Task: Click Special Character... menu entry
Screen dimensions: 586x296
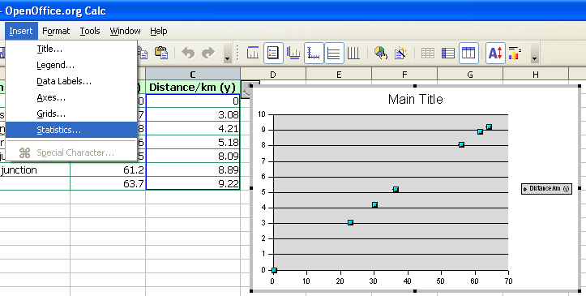Action: [x=71, y=152]
